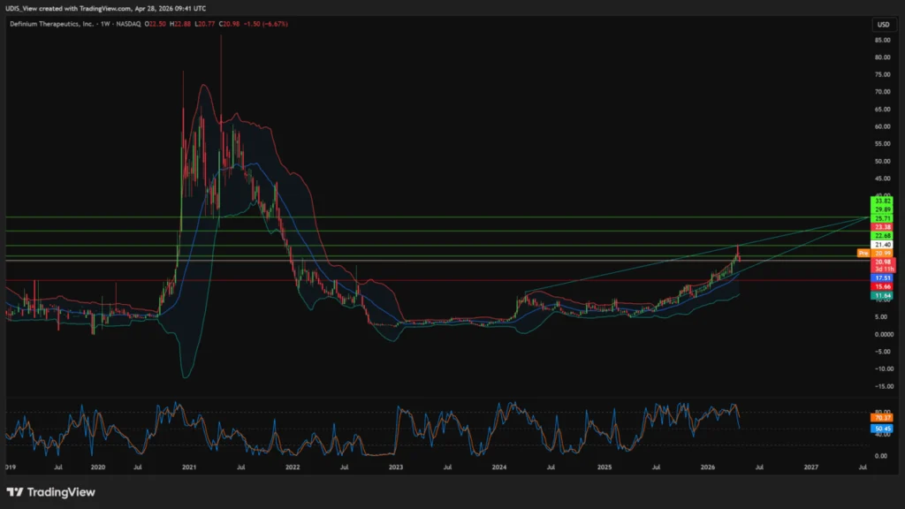Click the green 33.82 price label

point(883,201)
